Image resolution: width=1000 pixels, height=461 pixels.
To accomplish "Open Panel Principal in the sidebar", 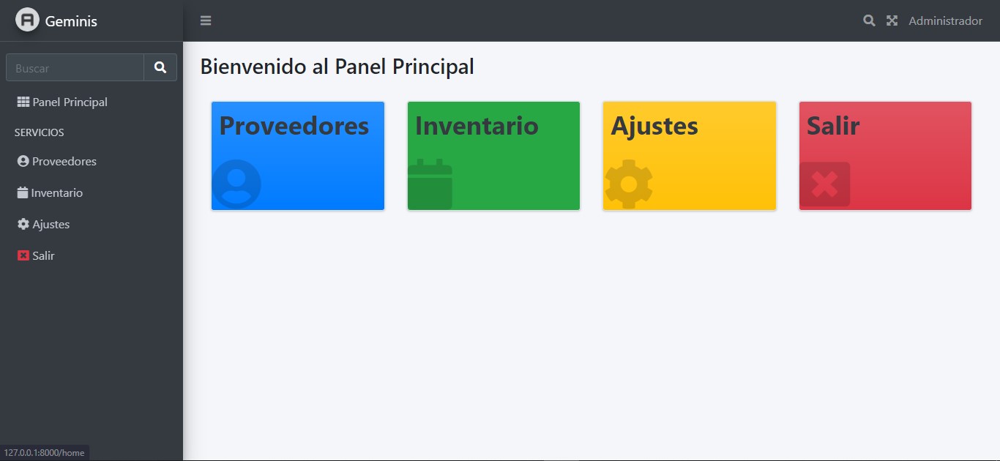I will (70, 102).
